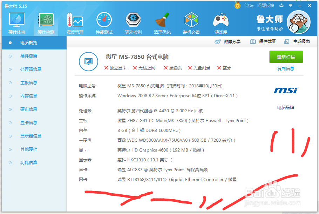Click the desktop computer circle icon

88,61
